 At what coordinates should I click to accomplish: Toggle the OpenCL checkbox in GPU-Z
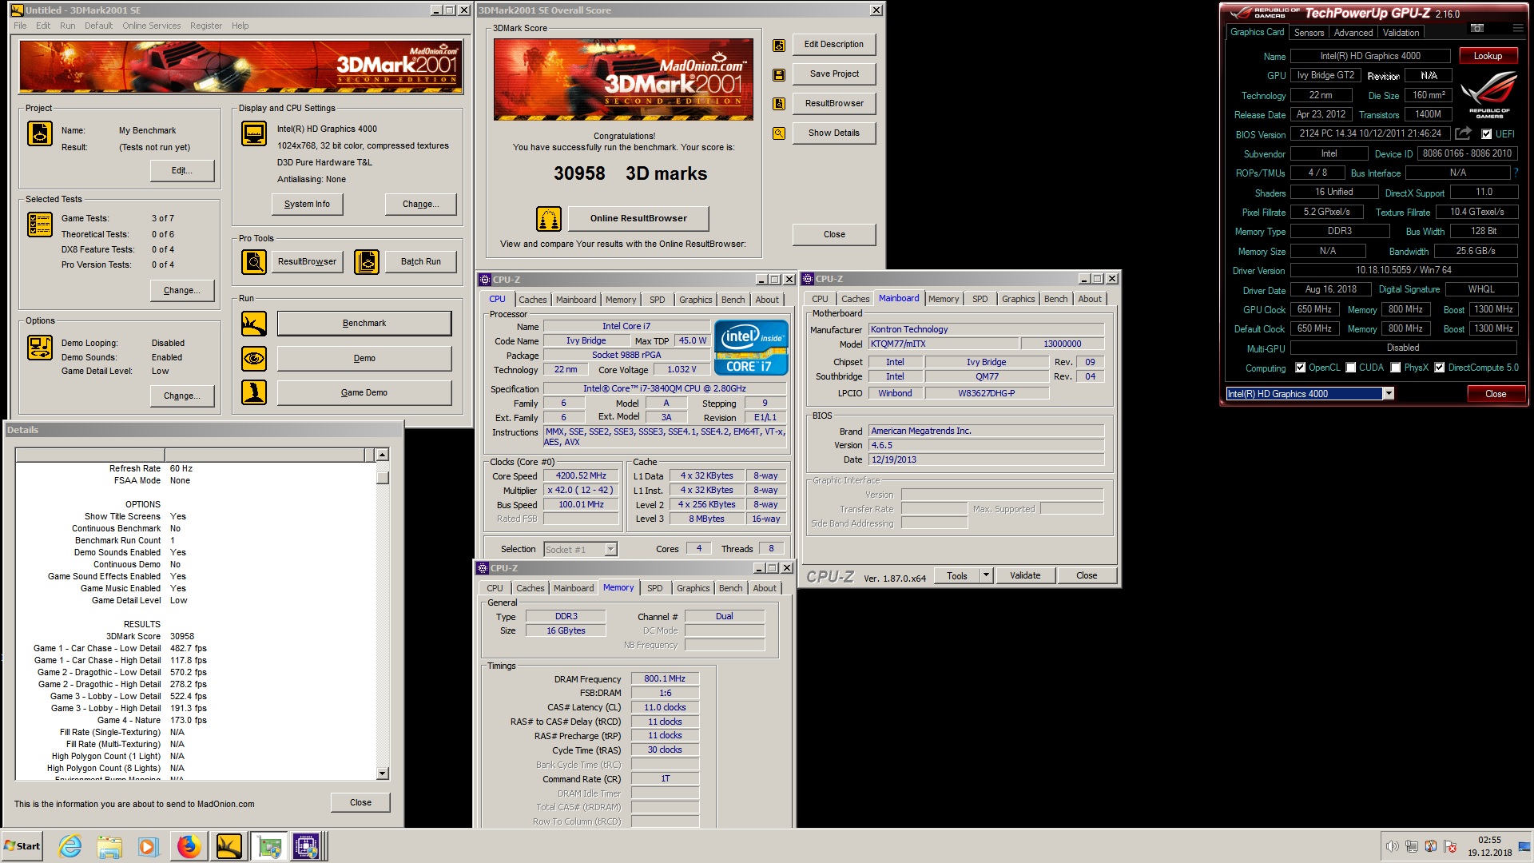pos(1300,368)
